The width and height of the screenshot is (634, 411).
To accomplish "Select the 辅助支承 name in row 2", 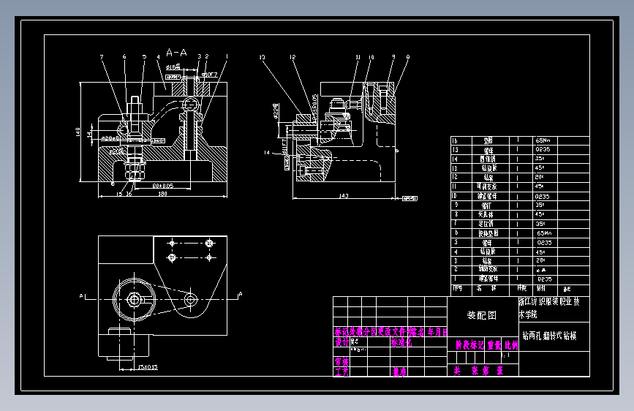I will 488,269.
